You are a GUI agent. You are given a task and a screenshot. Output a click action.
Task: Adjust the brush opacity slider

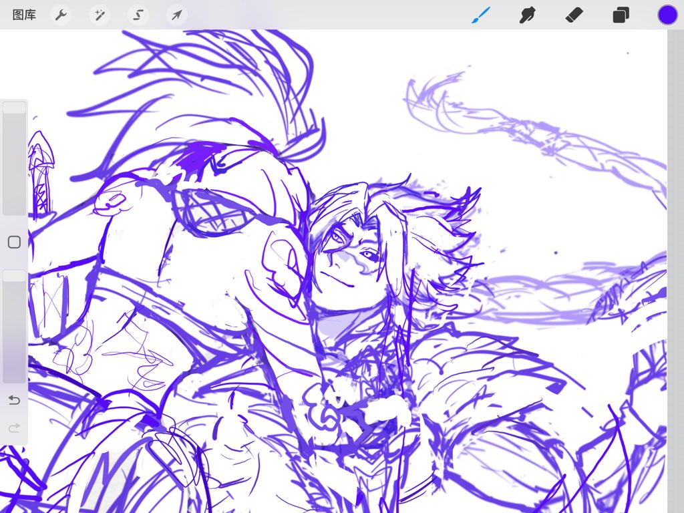pos(15,326)
